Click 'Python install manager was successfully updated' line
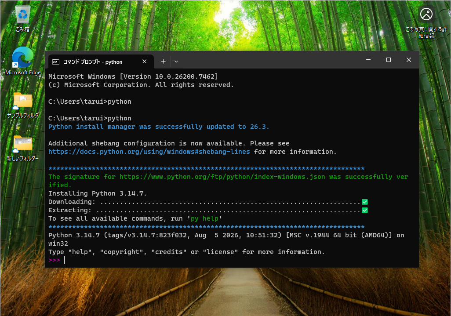Viewport: 451px width, 316px height. tap(159, 127)
